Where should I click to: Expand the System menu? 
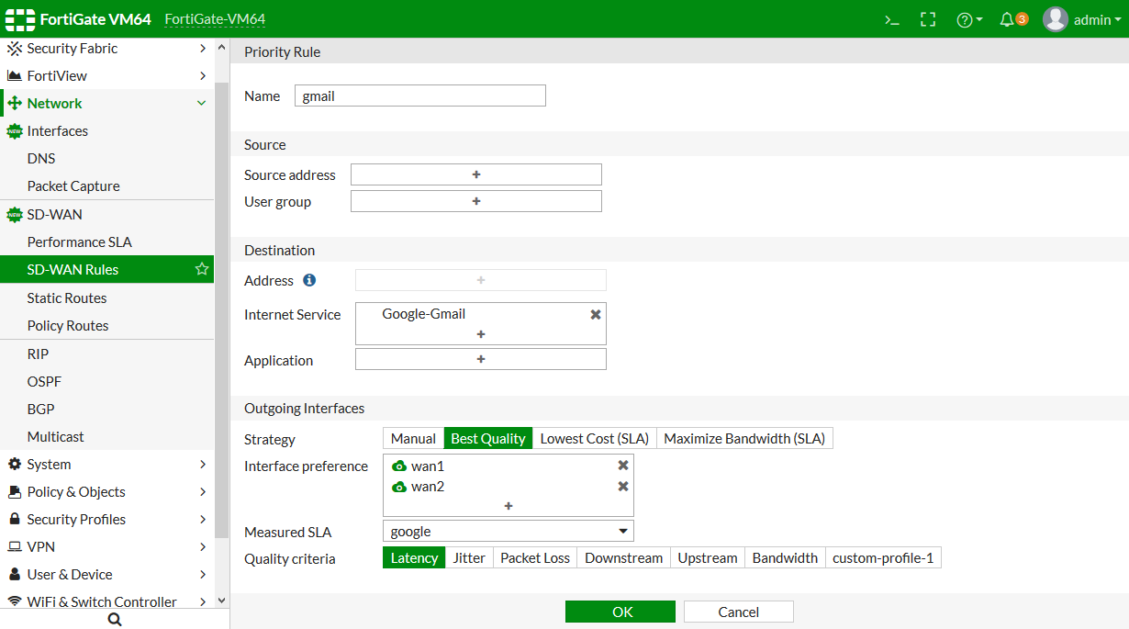[106, 465]
